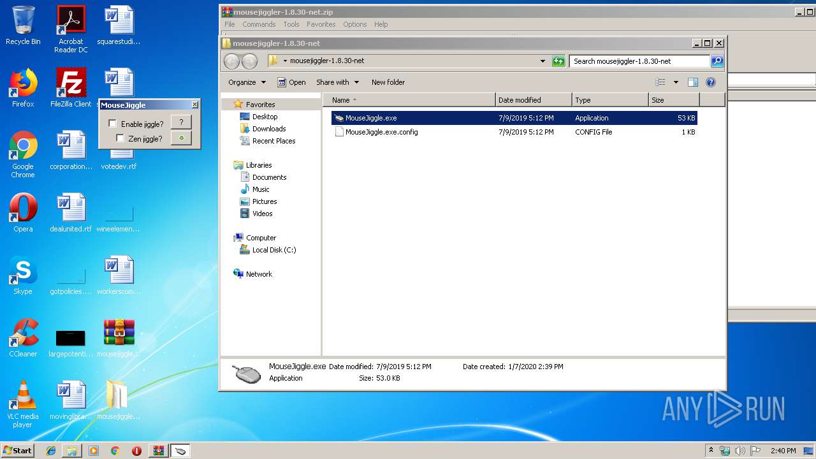Show hidden tray icons arrow

click(711, 451)
